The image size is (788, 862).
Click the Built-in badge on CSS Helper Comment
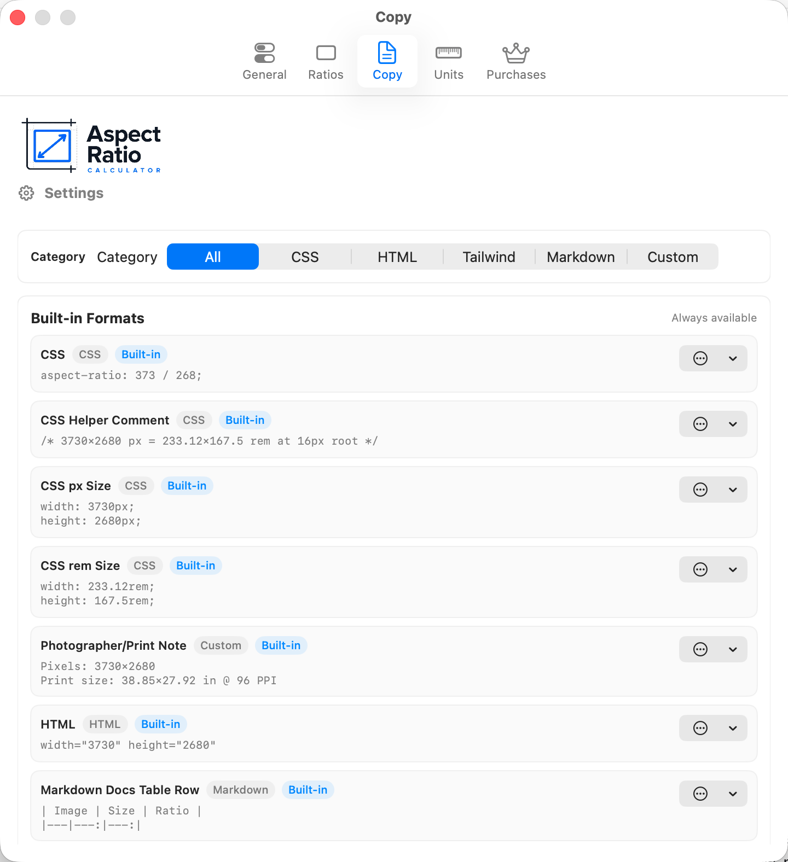click(245, 420)
